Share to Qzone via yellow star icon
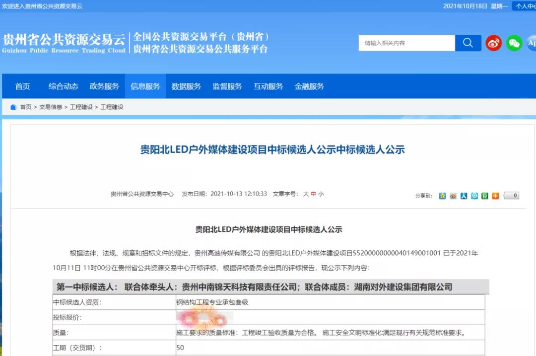This screenshot has width=536, height=356. click(x=442, y=196)
